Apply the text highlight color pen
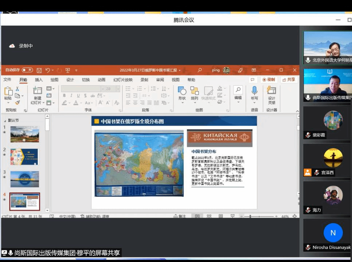 (x=64, y=103)
